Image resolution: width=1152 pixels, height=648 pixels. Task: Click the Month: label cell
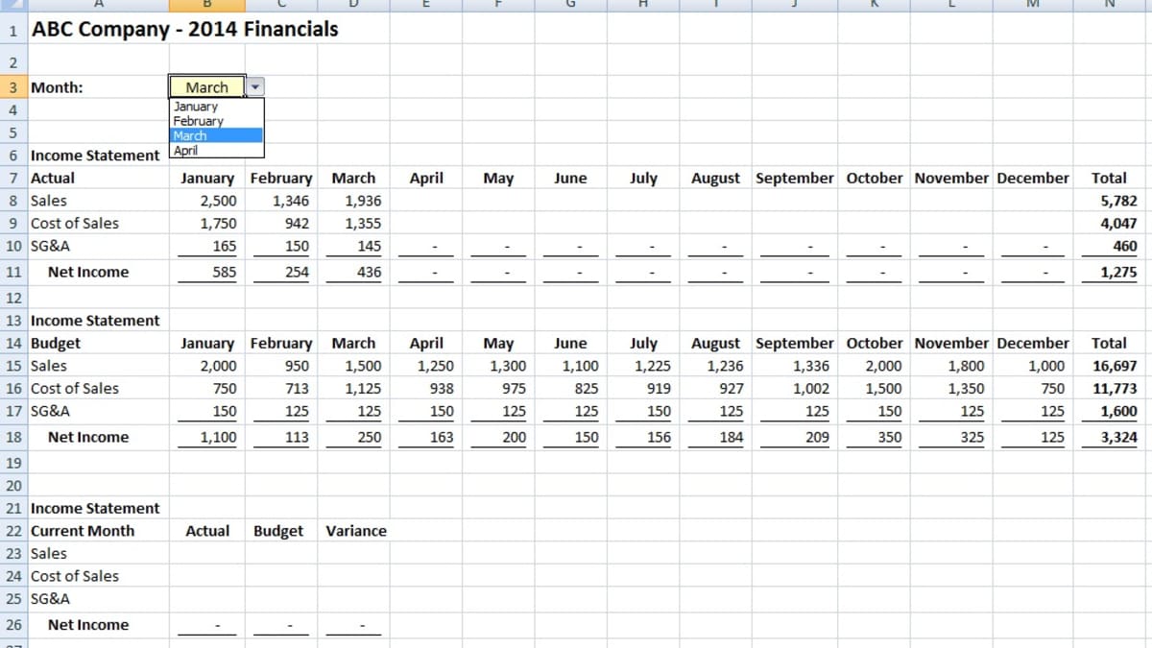pyautogui.click(x=58, y=87)
